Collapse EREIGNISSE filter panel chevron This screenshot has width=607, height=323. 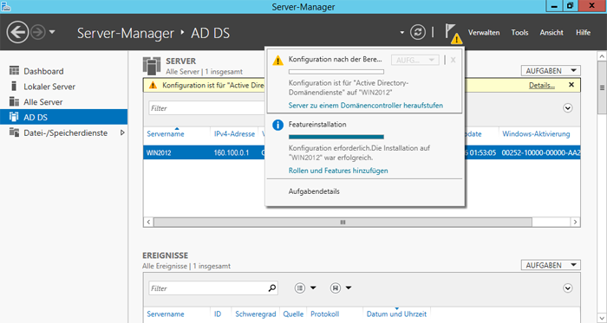tap(567, 288)
